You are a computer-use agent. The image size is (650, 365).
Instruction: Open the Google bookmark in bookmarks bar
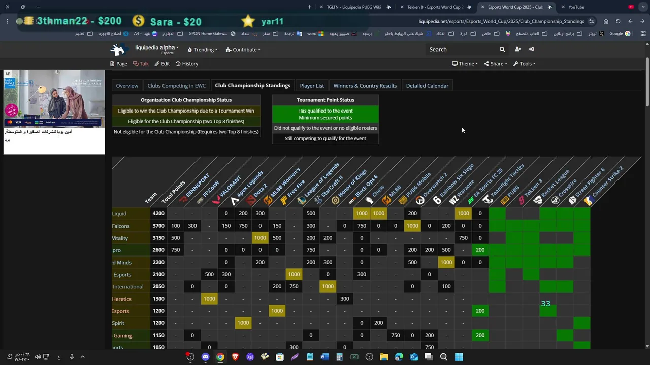(x=620, y=34)
